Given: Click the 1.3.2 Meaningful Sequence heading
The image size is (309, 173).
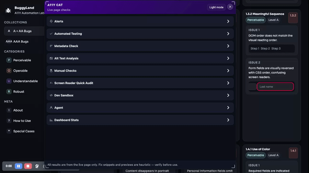Looking at the screenshot, I should (265, 14).
